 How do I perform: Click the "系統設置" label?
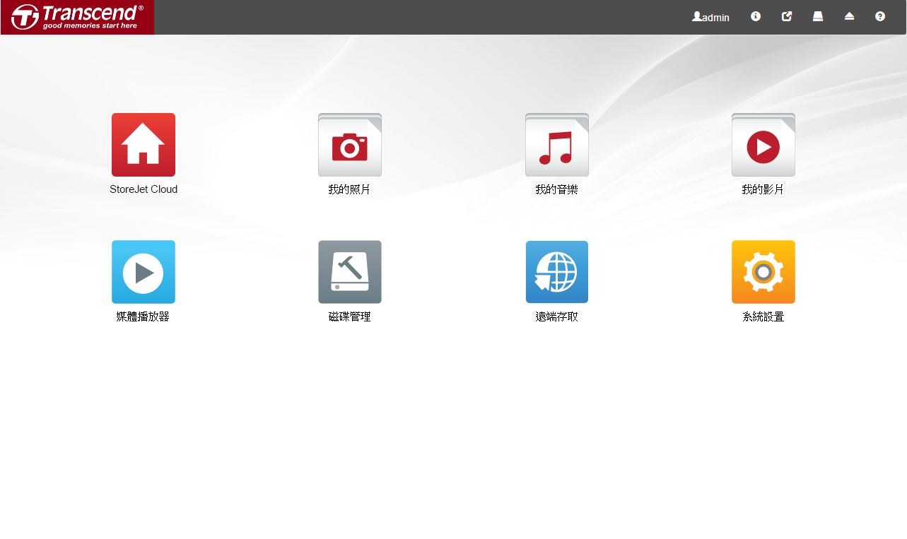click(763, 317)
